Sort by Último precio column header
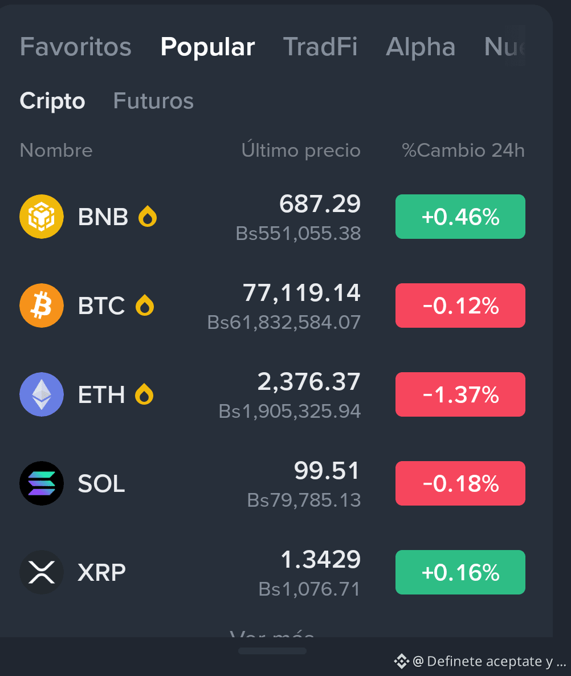Image resolution: width=571 pixels, height=676 pixels. (x=301, y=150)
